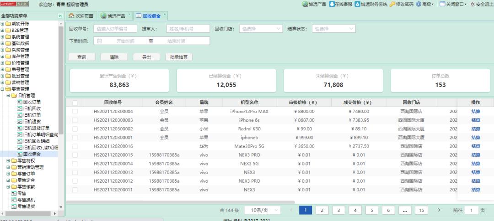494x221 pixels.
Task: Click next page arrow
Action: coord(439,210)
